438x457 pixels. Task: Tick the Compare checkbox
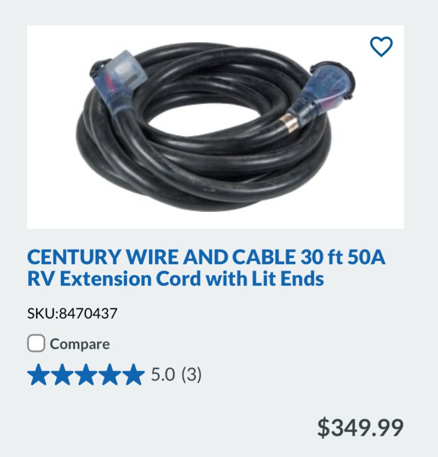tap(36, 343)
